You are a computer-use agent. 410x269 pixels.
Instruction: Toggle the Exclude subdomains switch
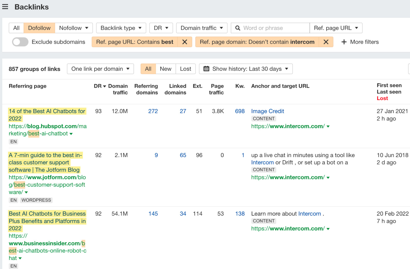[20, 42]
